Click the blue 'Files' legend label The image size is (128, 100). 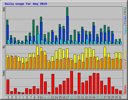coord(125,20)
